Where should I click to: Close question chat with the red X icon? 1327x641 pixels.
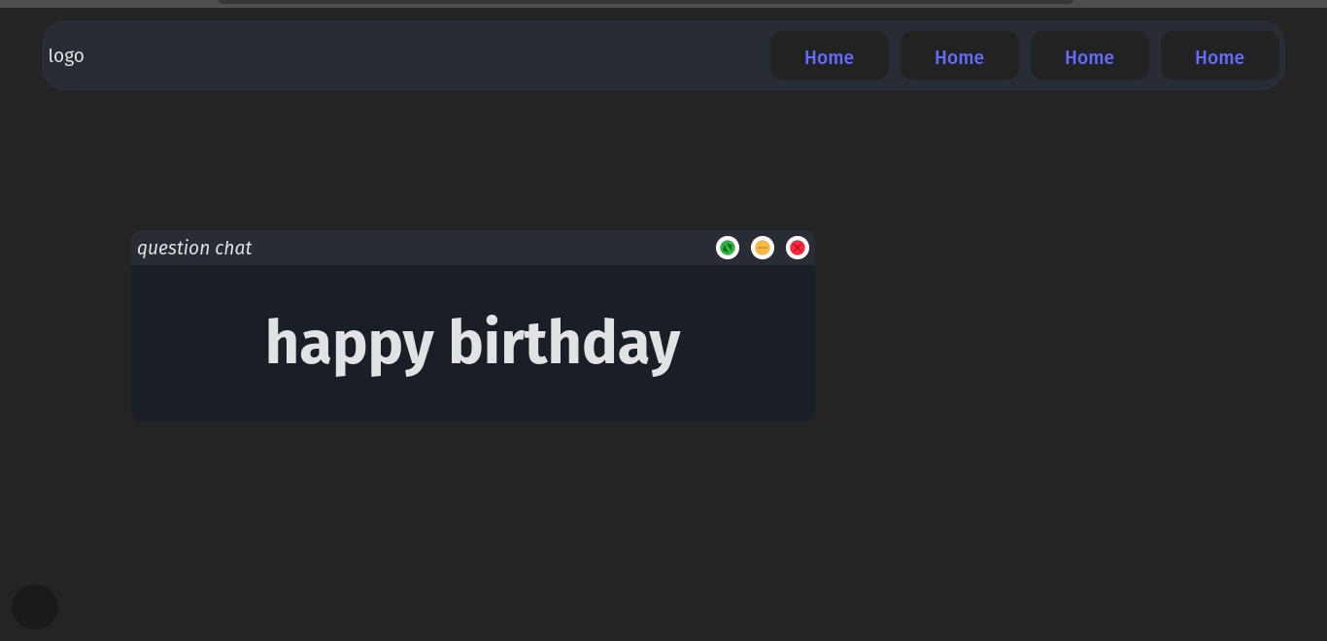pyautogui.click(x=798, y=248)
